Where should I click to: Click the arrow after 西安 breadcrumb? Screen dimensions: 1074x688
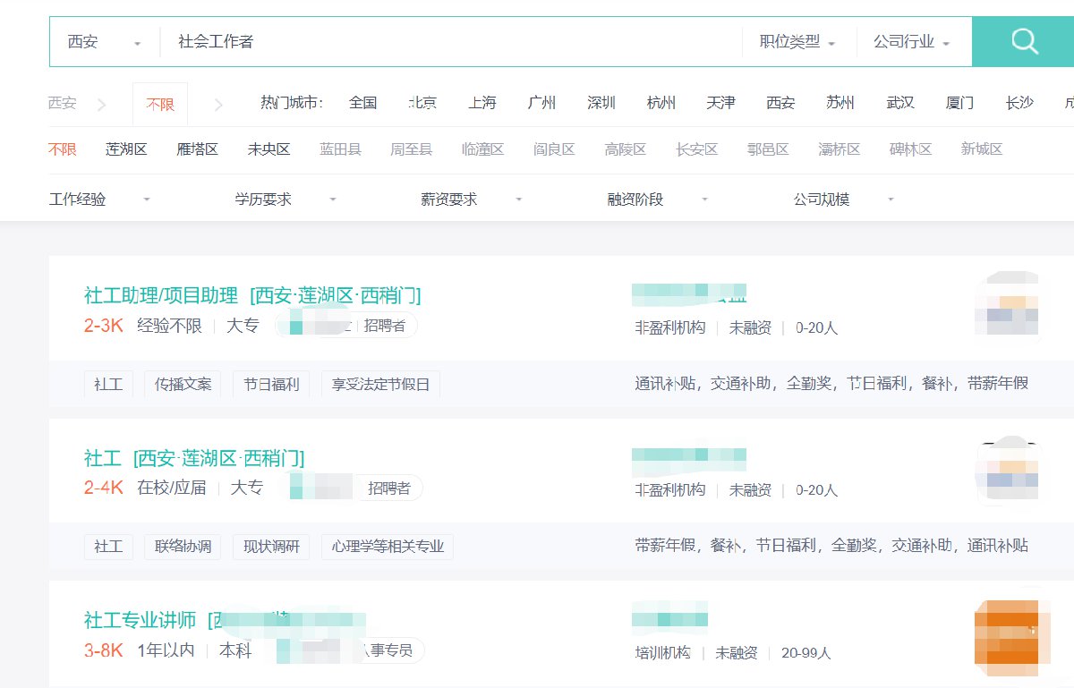101,105
